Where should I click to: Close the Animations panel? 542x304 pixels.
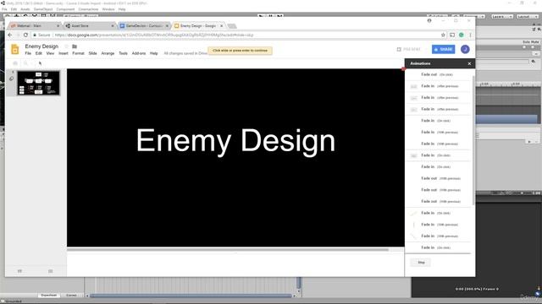(x=469, y=63)
